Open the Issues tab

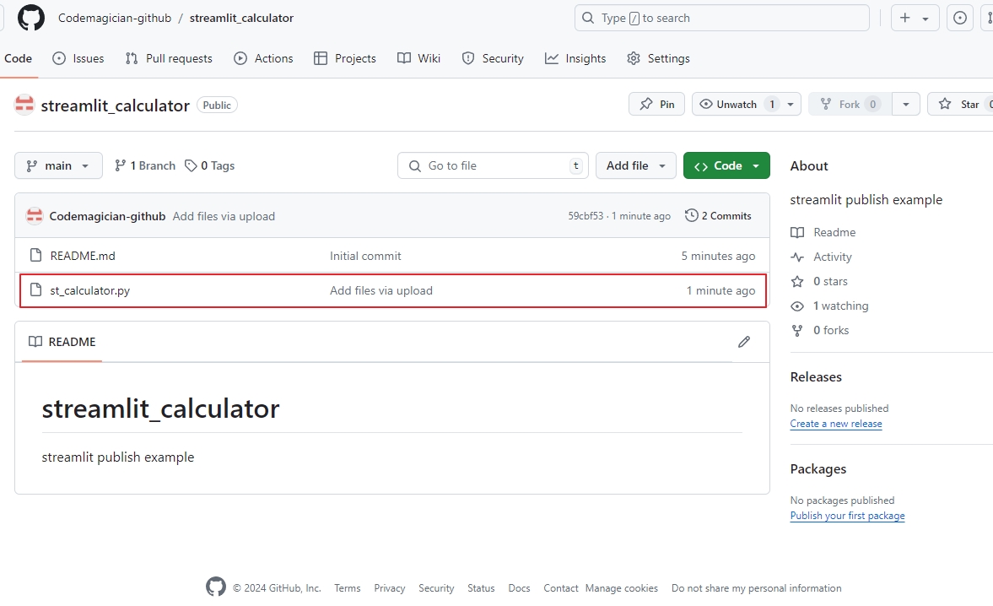[78, 58]
